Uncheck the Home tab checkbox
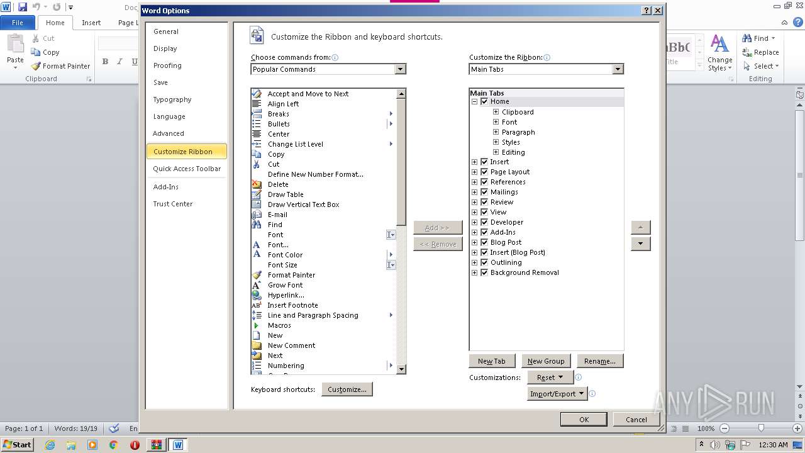The width and height of the screenshot is (805, 453). point(484,101)
